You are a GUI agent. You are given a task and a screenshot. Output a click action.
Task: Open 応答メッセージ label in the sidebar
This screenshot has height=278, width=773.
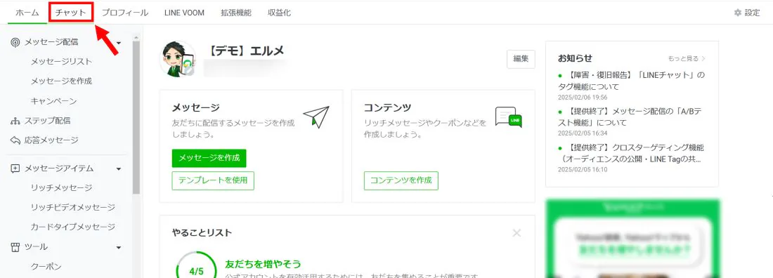pyautogui.click(x=51, y=140)
